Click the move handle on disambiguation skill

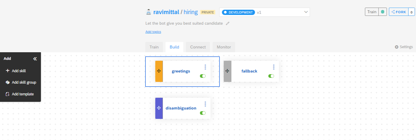[x=159, y=108]
